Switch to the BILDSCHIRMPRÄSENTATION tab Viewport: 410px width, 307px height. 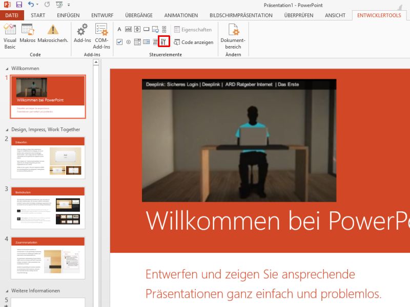point(241,15)
